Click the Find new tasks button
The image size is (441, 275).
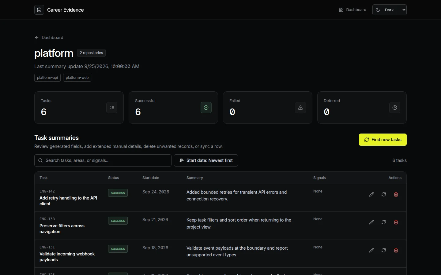[383, 140]
